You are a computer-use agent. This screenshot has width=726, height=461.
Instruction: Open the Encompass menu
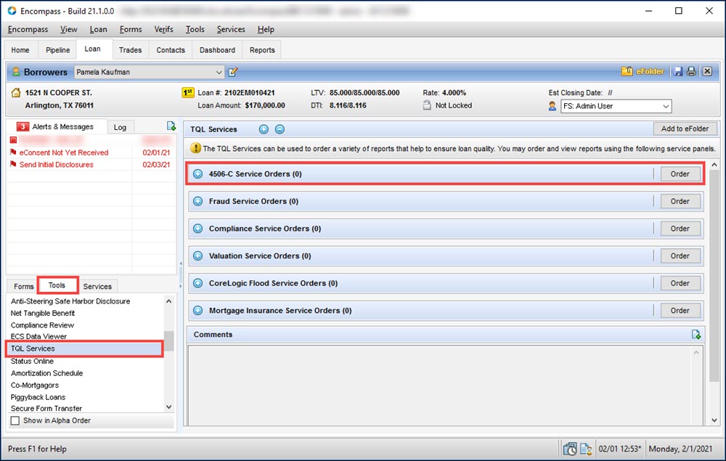tap(28, 29)
